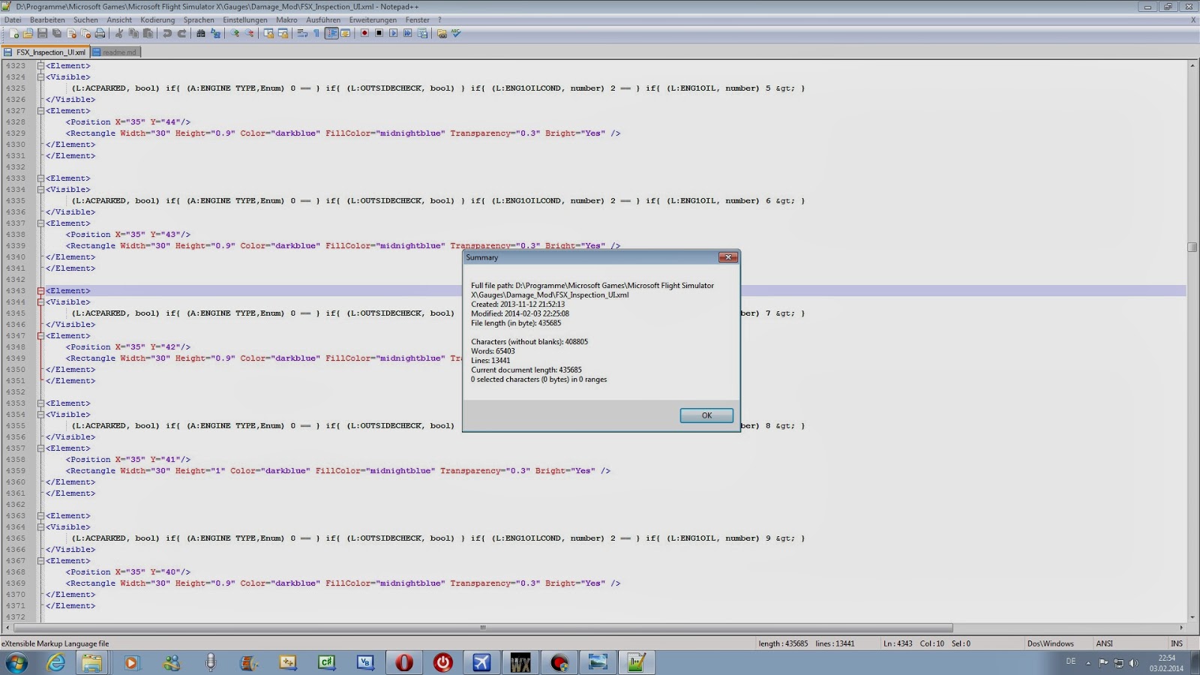
Task: Collapse the Element fold at line 4337
Action: [41, 223]
